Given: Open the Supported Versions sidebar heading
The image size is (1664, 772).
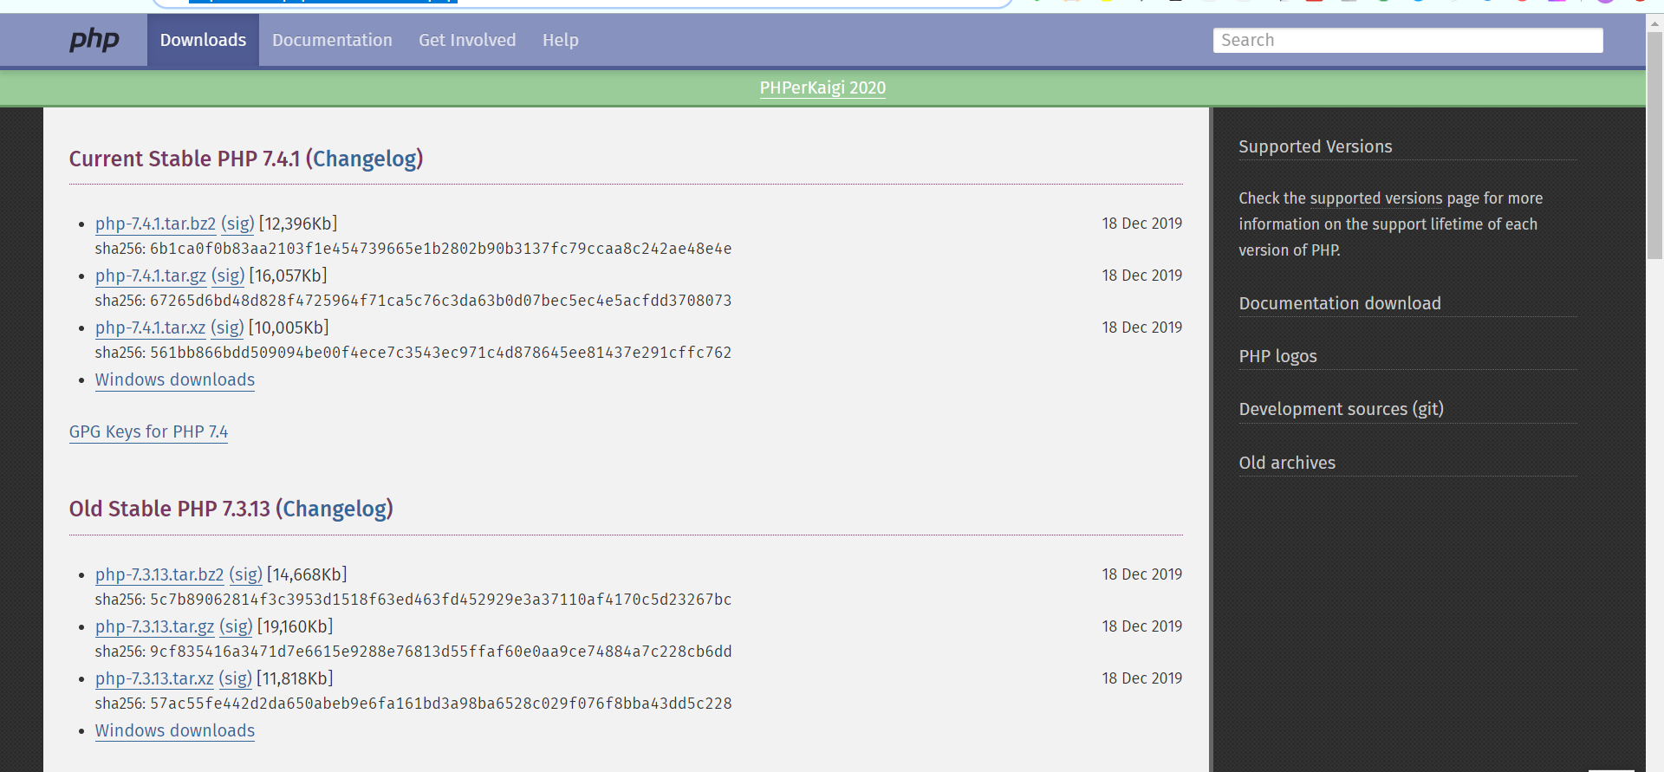Looking at the screenshot, I should [1316, 146].
